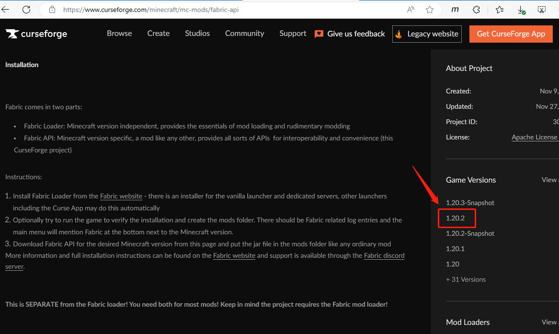Image resolution: width=559 pixels, height=334 pixels.
Task: Open the Legacy website button
Action: 427,34
